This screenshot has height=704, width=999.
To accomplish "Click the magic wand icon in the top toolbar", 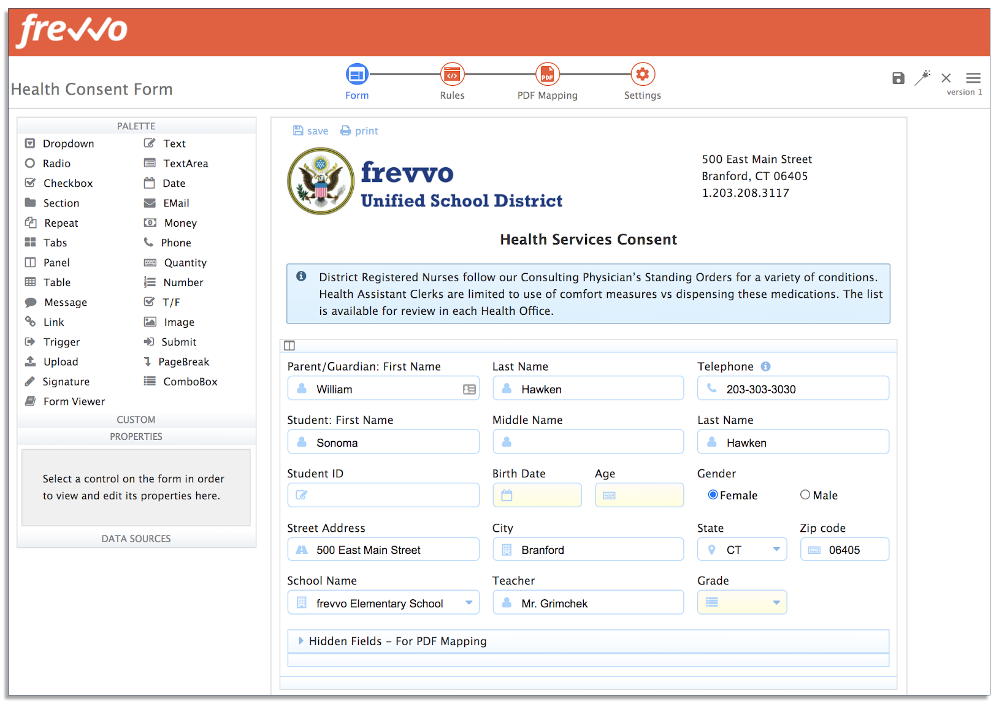I will click(922, 77).
